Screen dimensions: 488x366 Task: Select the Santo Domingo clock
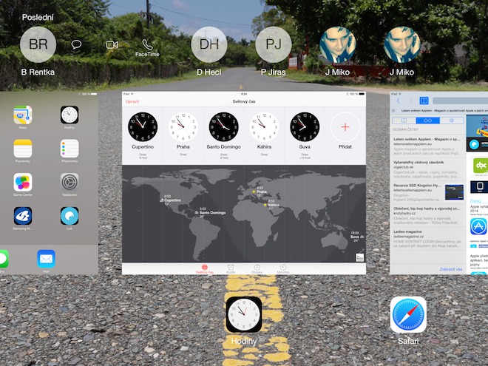pyautogui.click(x=223, y=127)
